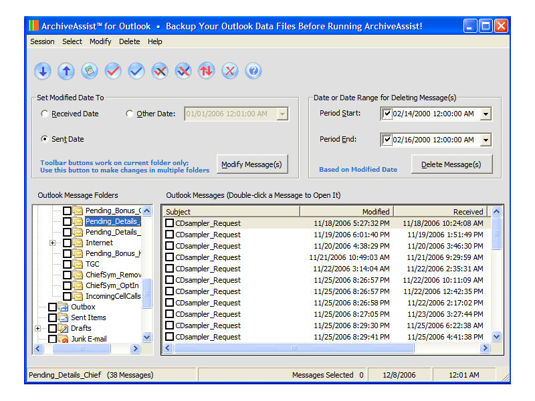Viewport: 535px width, 401px height.
Task: Uncheck the Period End date checkbox
Action: click(x=387, y=140)
